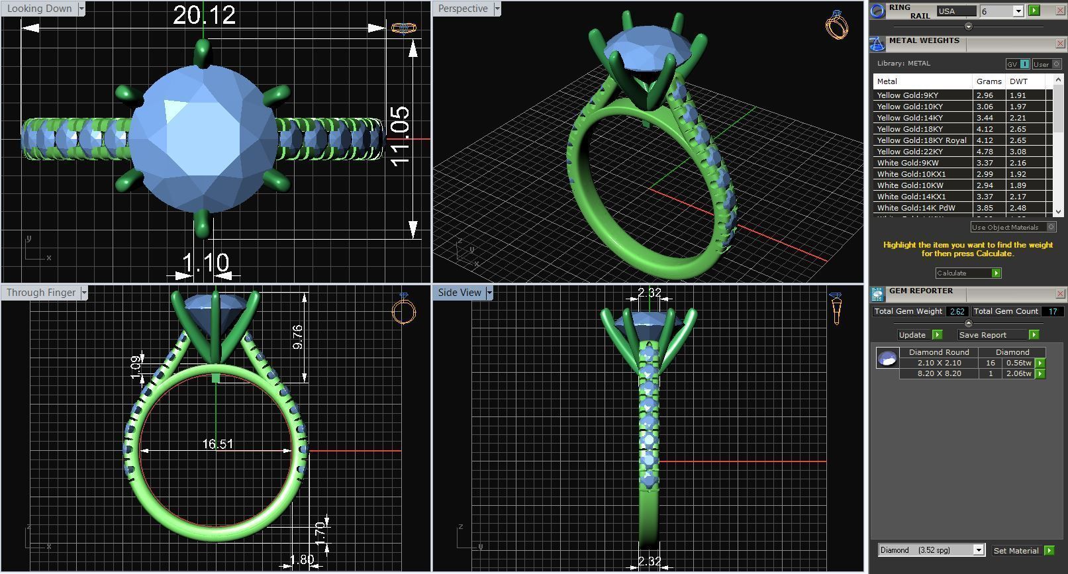The height and width of the screenshot is (574, 1068).
Task: Toggle the GV library option
Action: (x=1018, y=64)
